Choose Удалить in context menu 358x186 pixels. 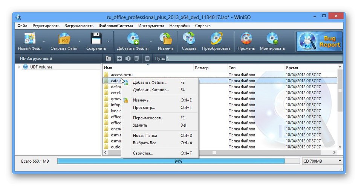[x=160, y=125]
